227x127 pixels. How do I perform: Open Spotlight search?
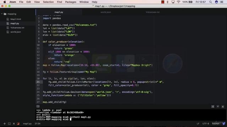click(210, 2)
